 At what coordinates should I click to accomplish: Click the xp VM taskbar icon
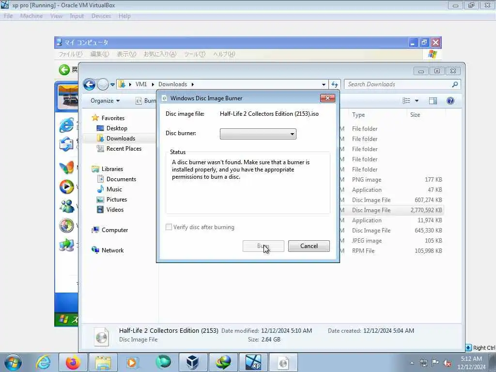click(253, 362)
